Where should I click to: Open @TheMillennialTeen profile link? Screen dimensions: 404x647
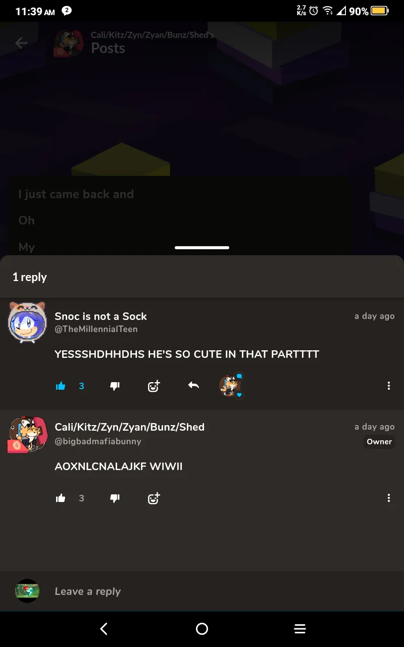coord(96,329)
